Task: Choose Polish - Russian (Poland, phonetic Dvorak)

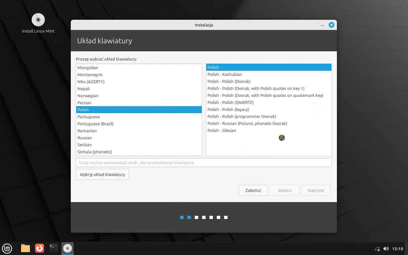Action: click(269, 123)
